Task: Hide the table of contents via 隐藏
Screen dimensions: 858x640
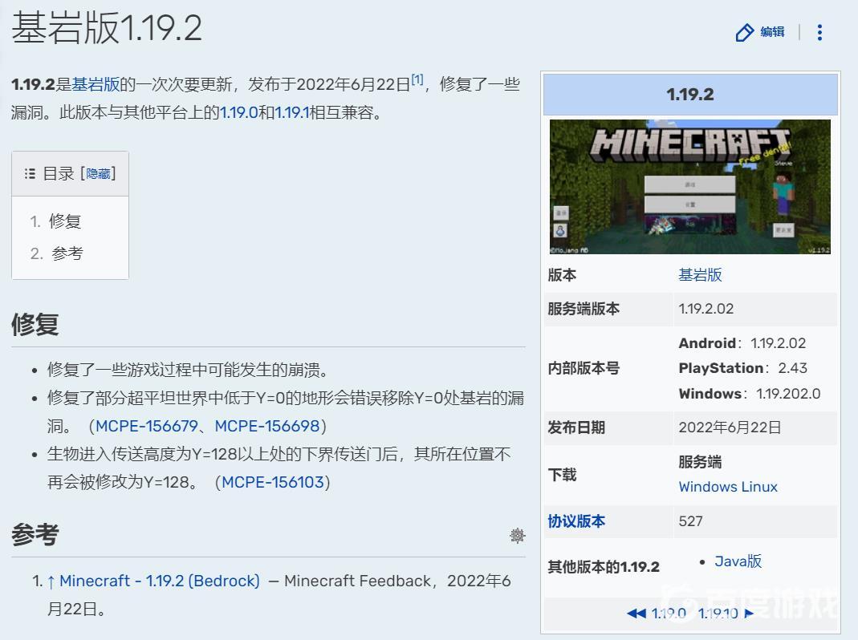Action: (x=98, y=173)
